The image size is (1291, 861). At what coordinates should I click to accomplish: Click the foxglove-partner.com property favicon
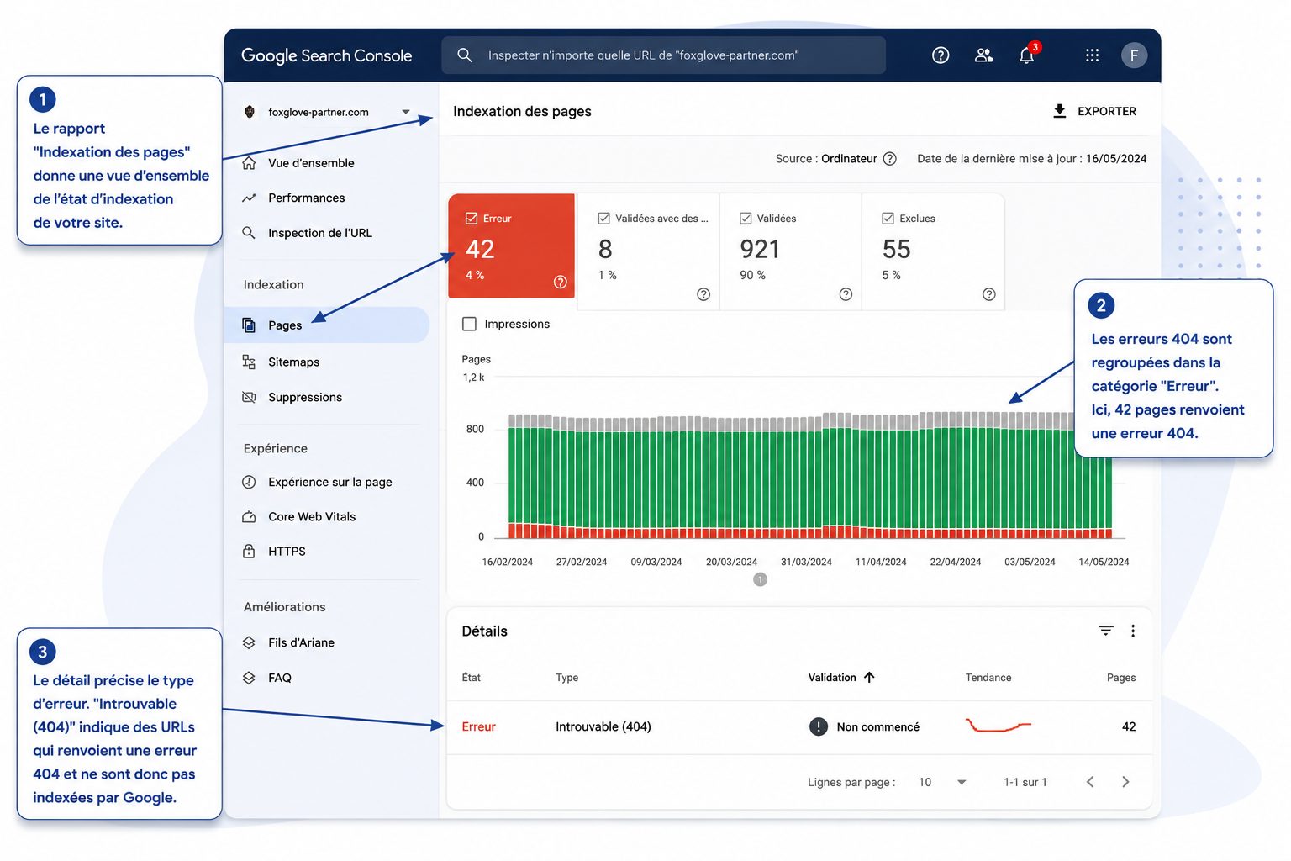point(249,112)
